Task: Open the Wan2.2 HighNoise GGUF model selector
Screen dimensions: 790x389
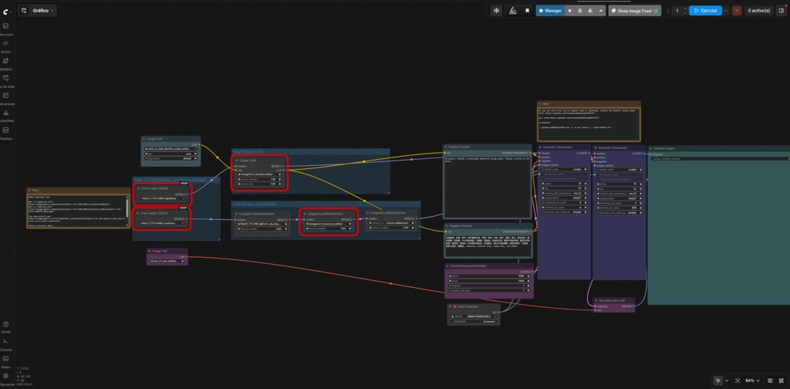Action: point(161,198)
